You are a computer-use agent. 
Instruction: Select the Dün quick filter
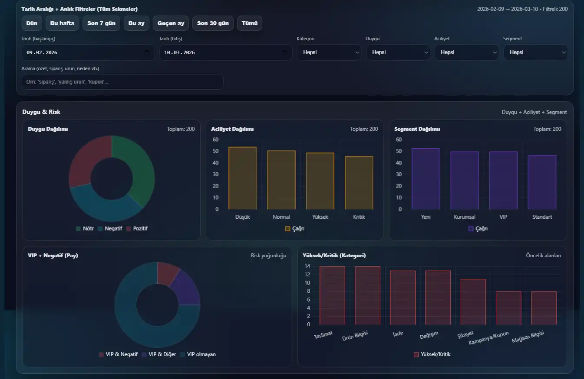32,23
